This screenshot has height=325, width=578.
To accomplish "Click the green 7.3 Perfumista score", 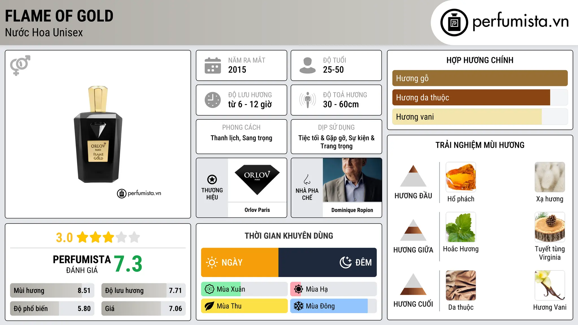I will pos(128,264).
